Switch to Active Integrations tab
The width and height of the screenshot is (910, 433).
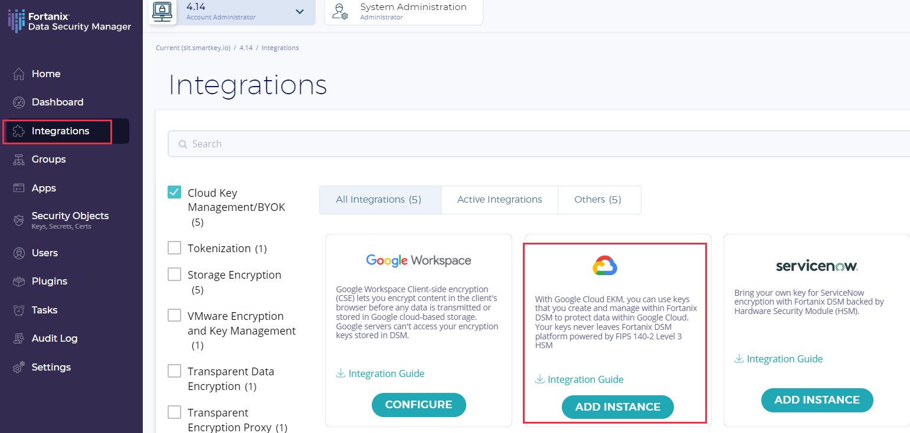[499, 200]
